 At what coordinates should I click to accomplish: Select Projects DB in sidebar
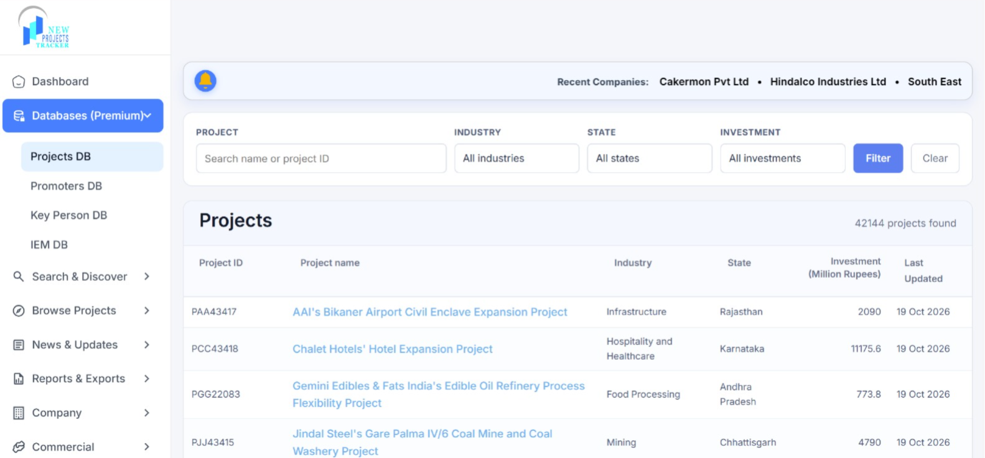(x=92, y=157)
